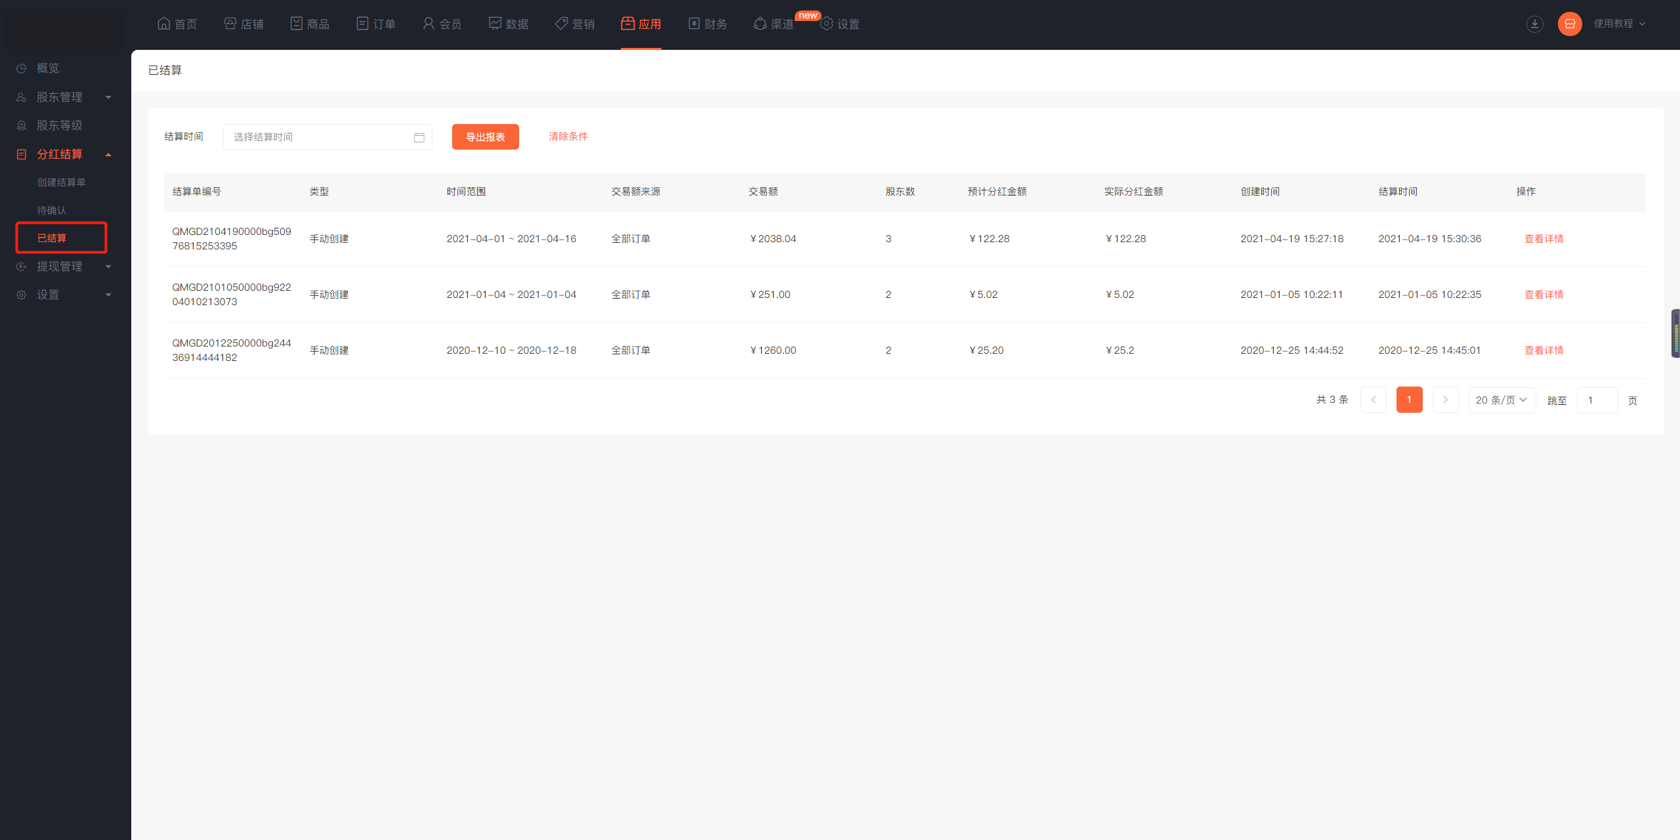Open the 使用教程 dropdown

pyautogui.click(x=1620, y=24)
